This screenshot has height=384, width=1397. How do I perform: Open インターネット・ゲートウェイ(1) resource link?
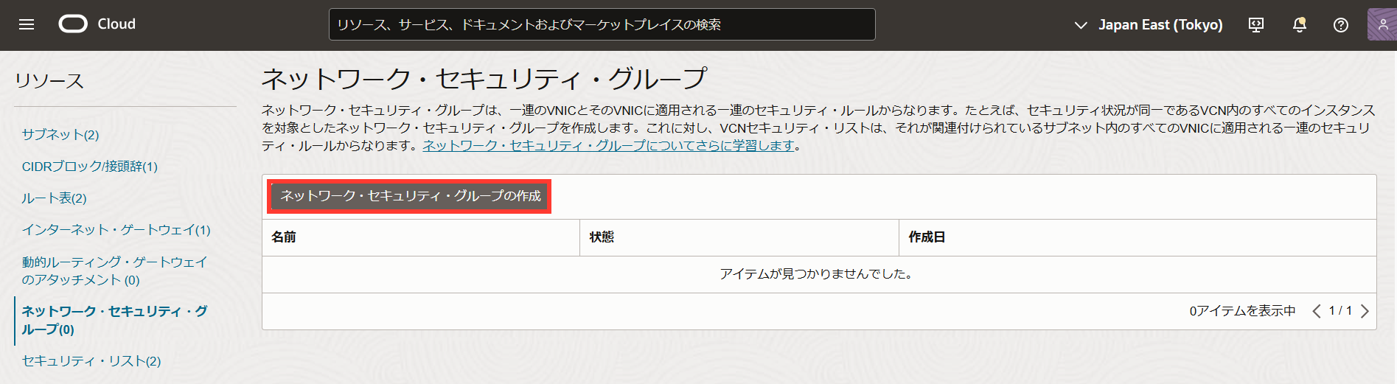coord(116,230)
